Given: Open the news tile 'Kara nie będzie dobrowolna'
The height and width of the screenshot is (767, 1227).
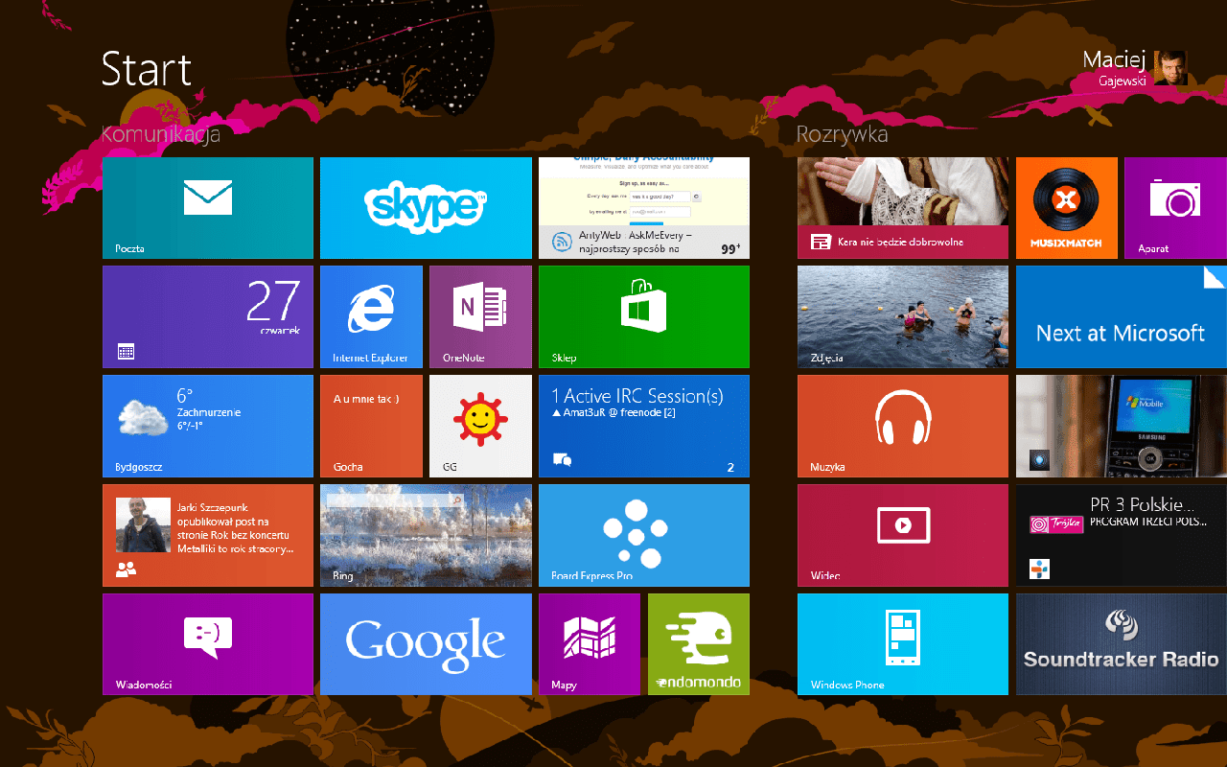Looking at the screenshot, I should [903, 208].
